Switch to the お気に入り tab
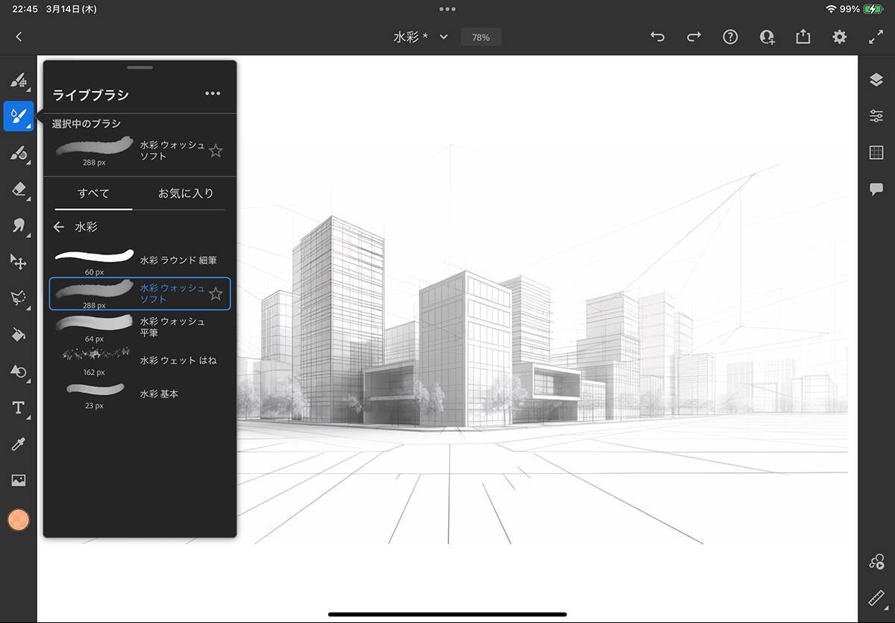The width and height of the screenshot is (895, 623). [186, 193]
